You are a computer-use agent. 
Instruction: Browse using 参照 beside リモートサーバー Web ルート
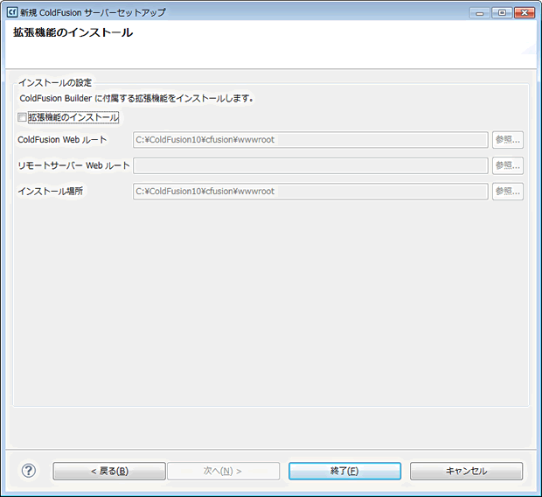(x=508, y=165)
